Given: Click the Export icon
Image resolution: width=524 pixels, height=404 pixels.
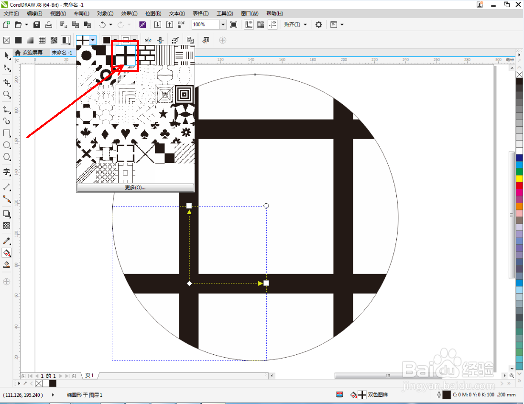Looking at the screenshot, I should (170, 24).
